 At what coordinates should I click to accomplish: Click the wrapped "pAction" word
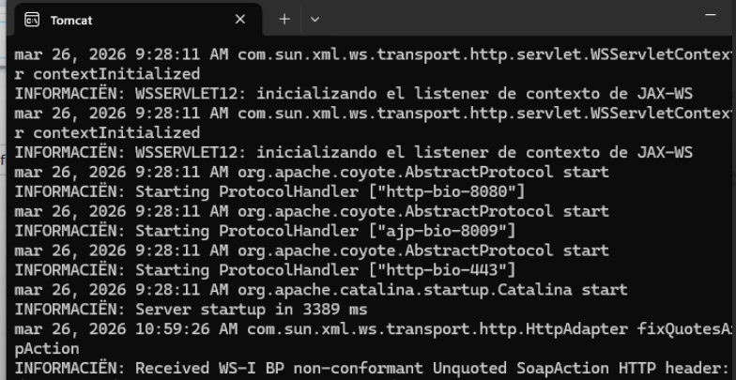(43, 348)
